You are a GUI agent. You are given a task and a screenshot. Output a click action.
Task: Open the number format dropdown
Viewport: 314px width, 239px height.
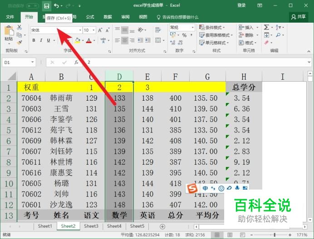pyautogui.click(x=192, y=27)
